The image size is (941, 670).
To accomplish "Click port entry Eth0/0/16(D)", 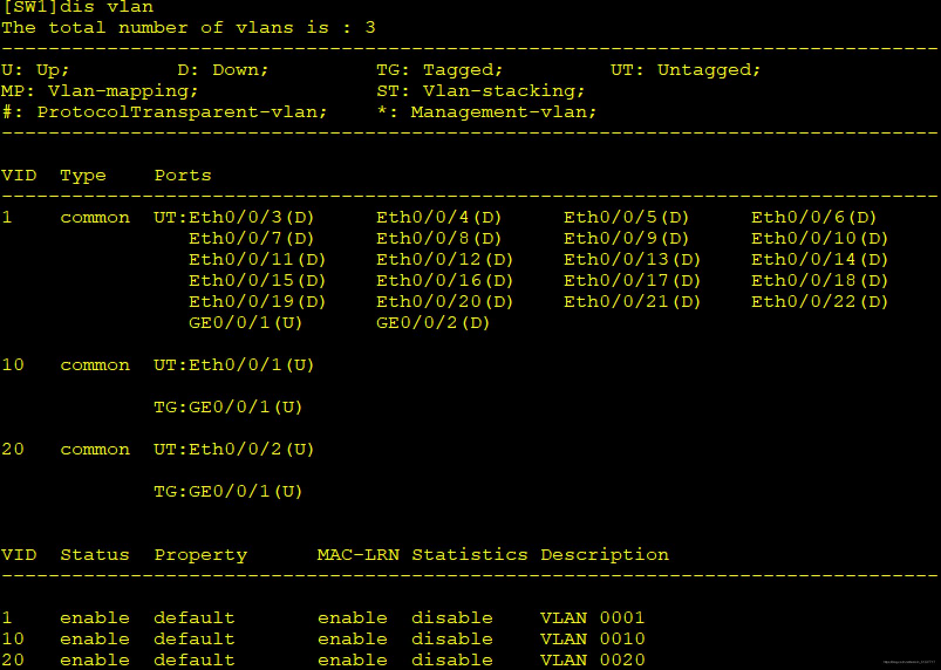I will click(445, 281).
